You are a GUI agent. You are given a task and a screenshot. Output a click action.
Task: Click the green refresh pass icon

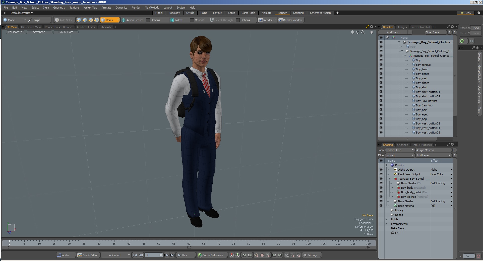(x=463, y=41)
